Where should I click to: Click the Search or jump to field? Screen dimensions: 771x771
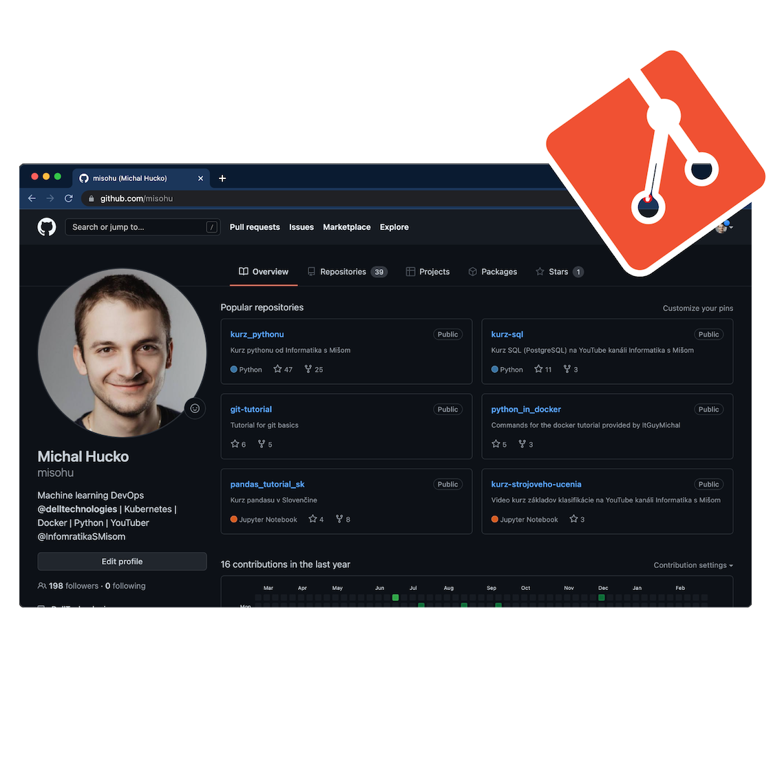[x=142, y=227]
